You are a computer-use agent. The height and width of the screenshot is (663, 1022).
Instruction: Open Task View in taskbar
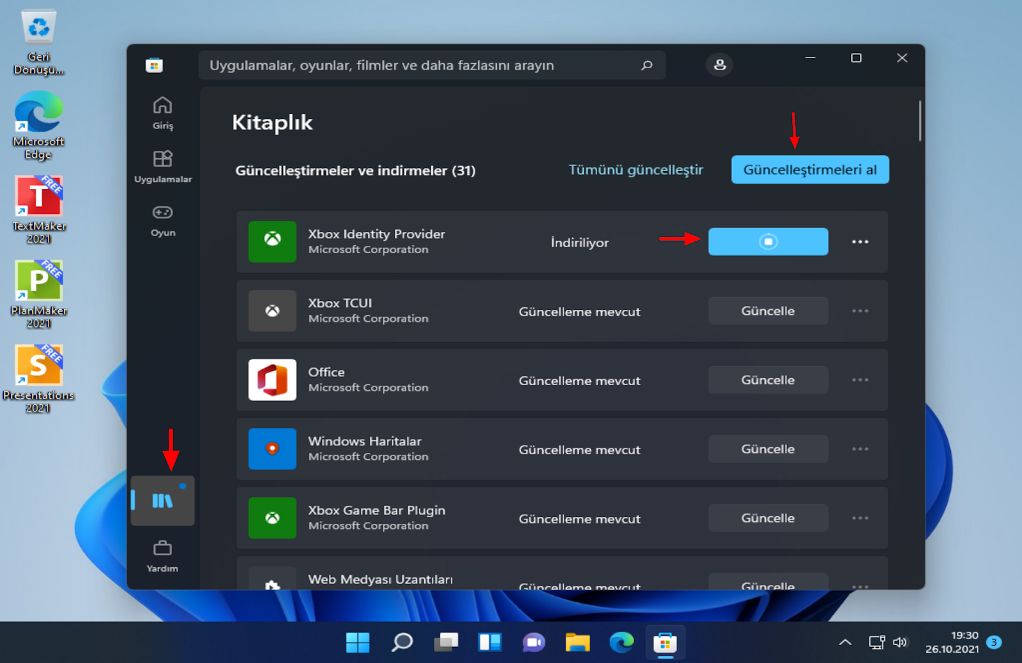click(x=446, y=643)
